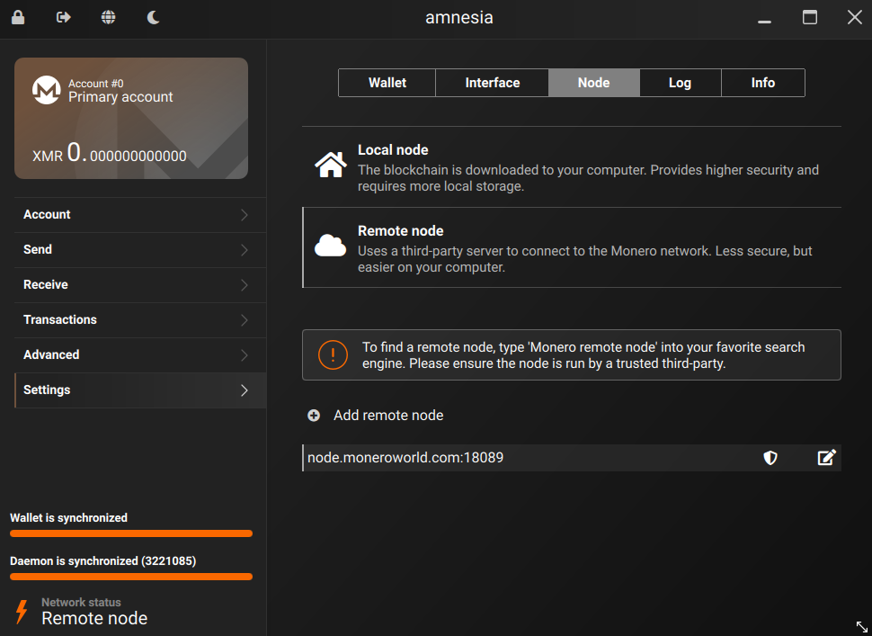
Task: Select Settings in the sidebar
Action: 140,390
